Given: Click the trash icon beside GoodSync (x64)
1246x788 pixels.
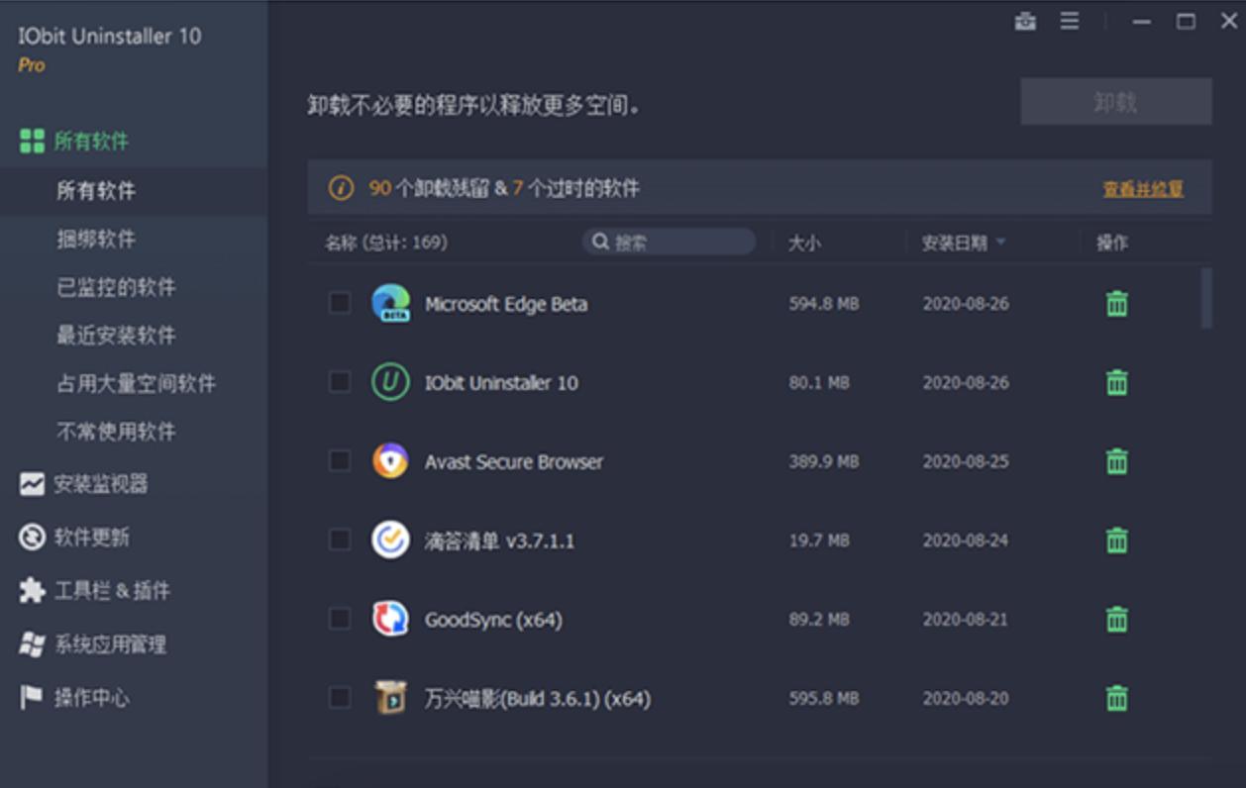Looking at the screenshot, I should tap(1116, 619).
